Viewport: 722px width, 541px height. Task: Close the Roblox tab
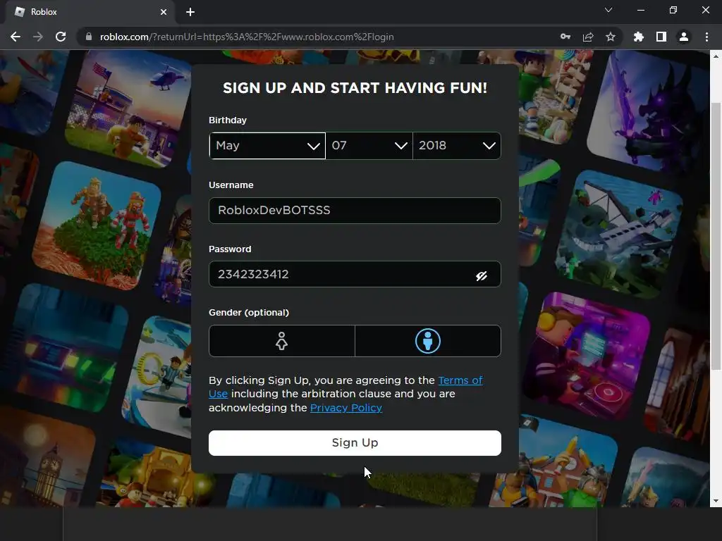point(164,12)
